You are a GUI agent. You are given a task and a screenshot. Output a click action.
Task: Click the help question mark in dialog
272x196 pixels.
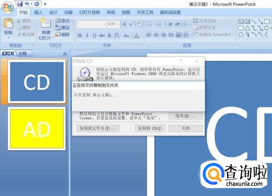[x=181, y=61]
